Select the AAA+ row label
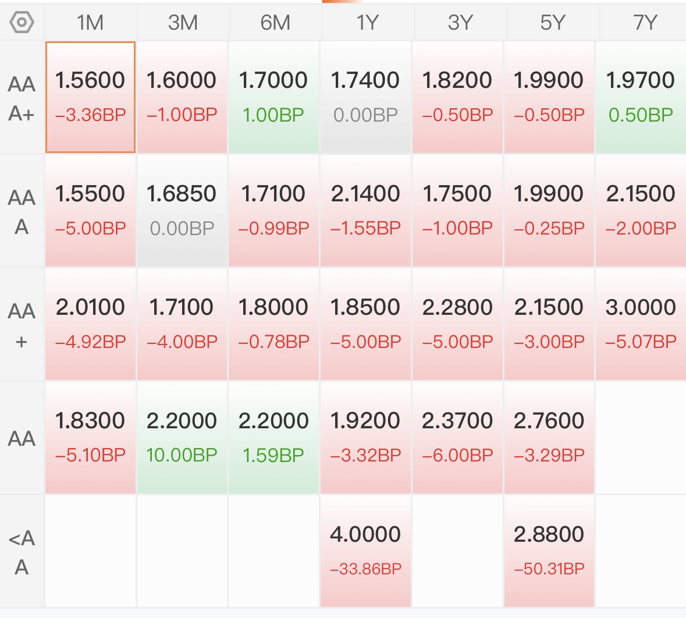The width and height of the screenshot is (686, 618). (22, 98)
